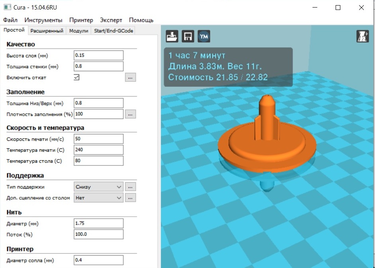Minimize the Cura window

[315, 8]
